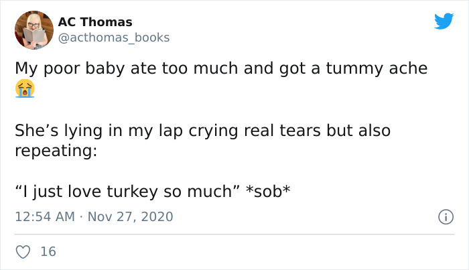
Task: Click the AC Thomas display name
Action: click(x=96, y=22)
